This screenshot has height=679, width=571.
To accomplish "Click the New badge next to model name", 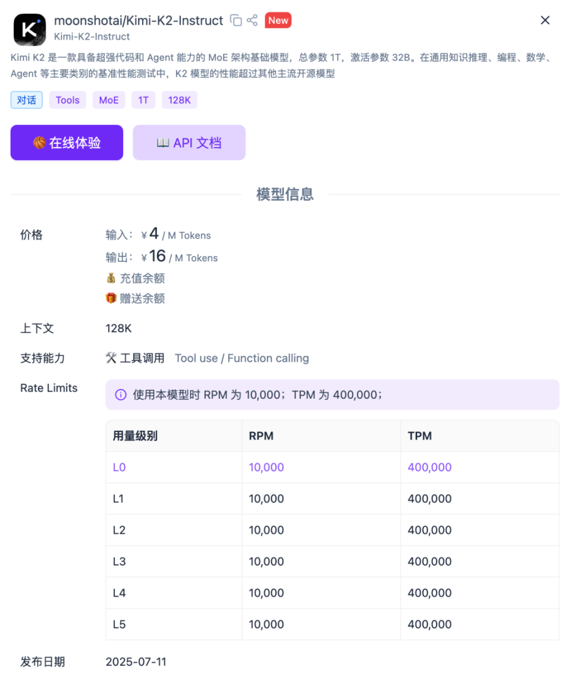I will (278, 20).
